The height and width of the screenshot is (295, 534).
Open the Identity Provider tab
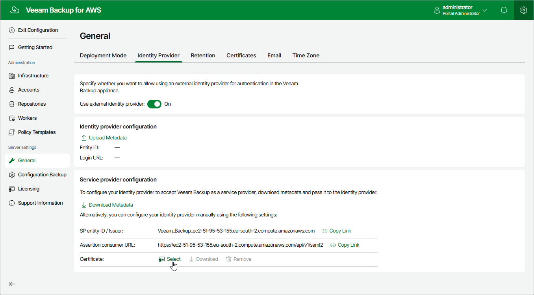point(159,55)
